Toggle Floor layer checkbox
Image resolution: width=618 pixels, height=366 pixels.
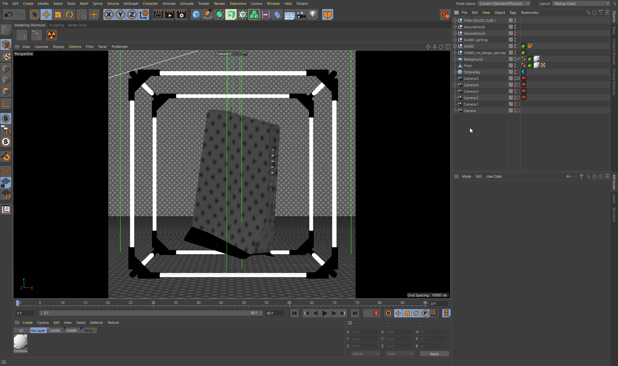pyautogui.click(x=511, y=65)
